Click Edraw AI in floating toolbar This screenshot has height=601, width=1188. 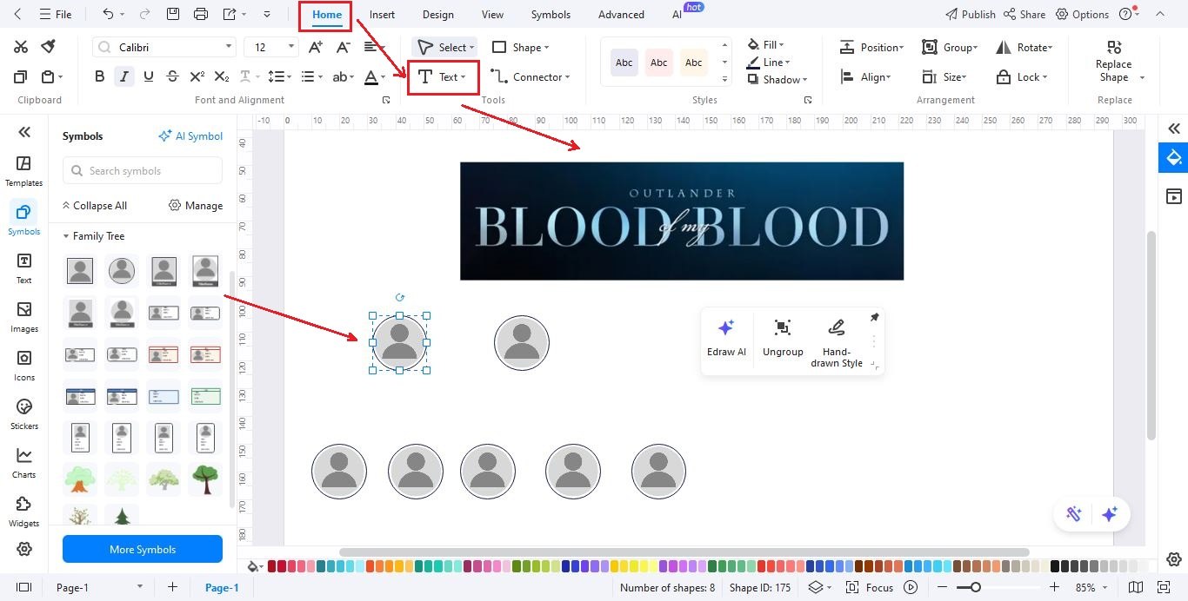coord(726,338)
